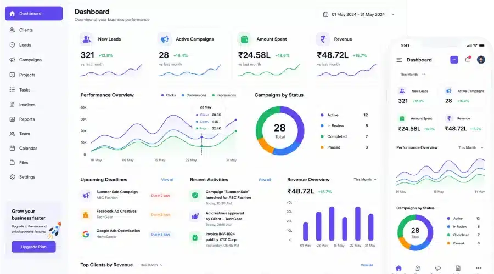Image resolution: width=494 pixels, height=274 pixels.
Task: Click View all for Recent Activities
Action: [265, 180]
